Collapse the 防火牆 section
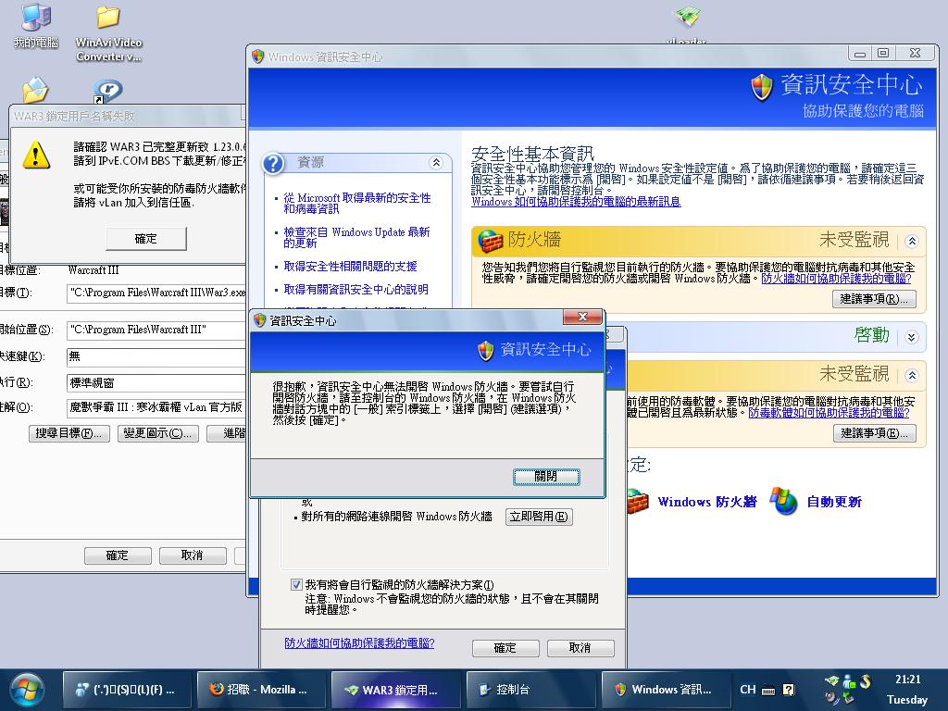 pyautogui.click(x=912, y=242)
